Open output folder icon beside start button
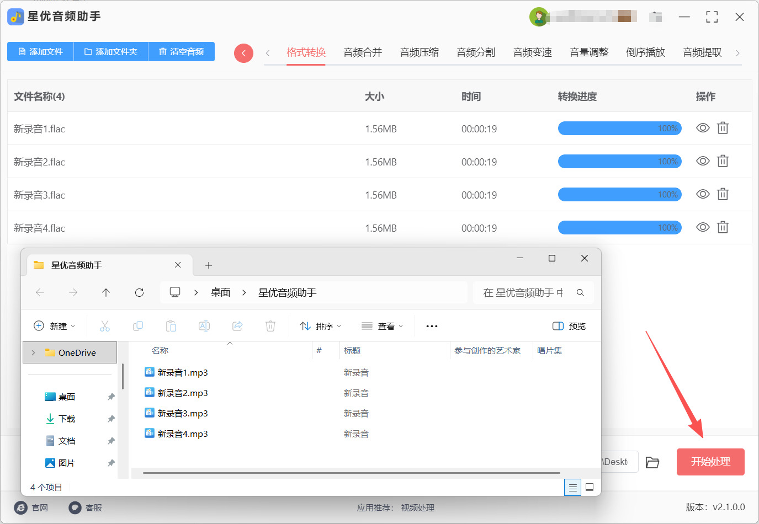 (x=652, y=462)
